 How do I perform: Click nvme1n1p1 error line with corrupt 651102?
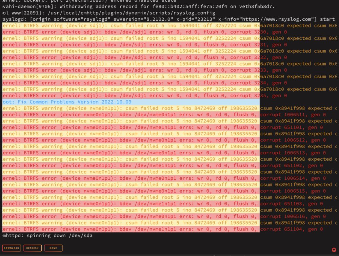(163, 165)
